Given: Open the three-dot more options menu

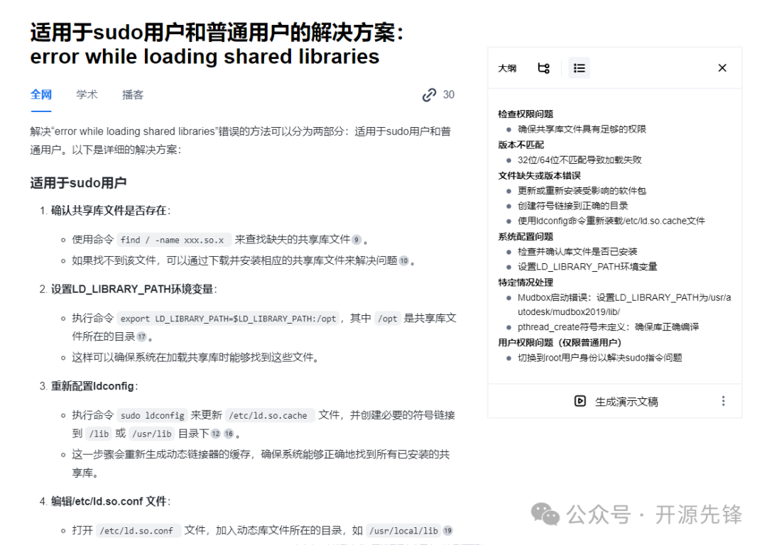Looking at the screenshot, I should click(723, 401).
